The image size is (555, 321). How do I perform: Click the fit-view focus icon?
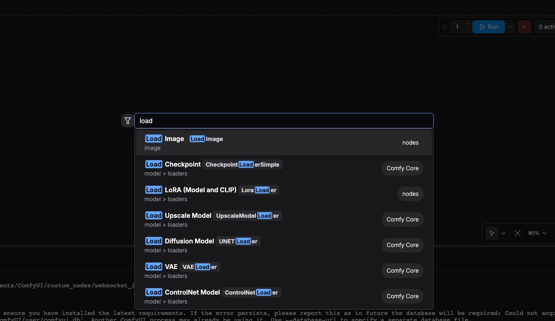pos(518,233)
